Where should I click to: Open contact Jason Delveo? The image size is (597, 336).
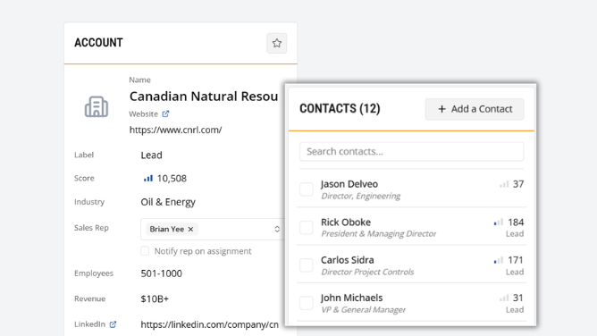coord(349,184)
